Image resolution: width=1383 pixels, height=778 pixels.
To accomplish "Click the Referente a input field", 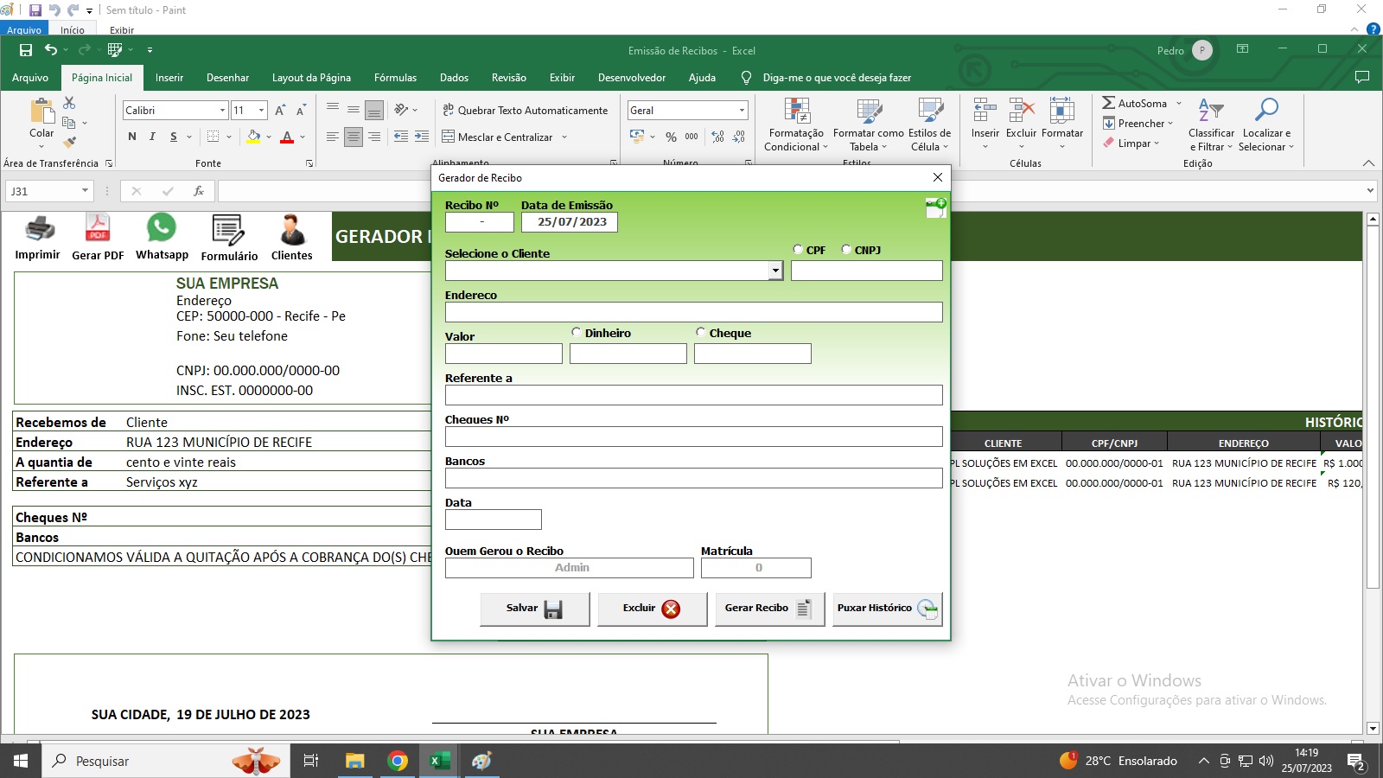I will coord(693,395).
